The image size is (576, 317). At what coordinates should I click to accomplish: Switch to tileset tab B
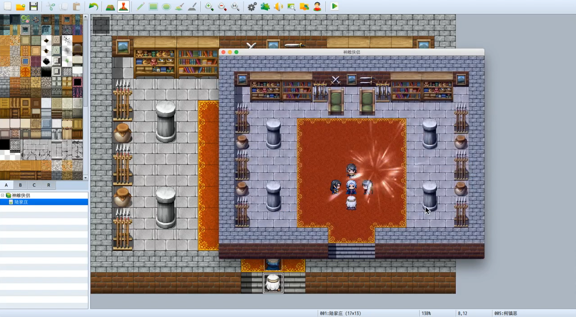pyautogui.click(x=20, y=185)
